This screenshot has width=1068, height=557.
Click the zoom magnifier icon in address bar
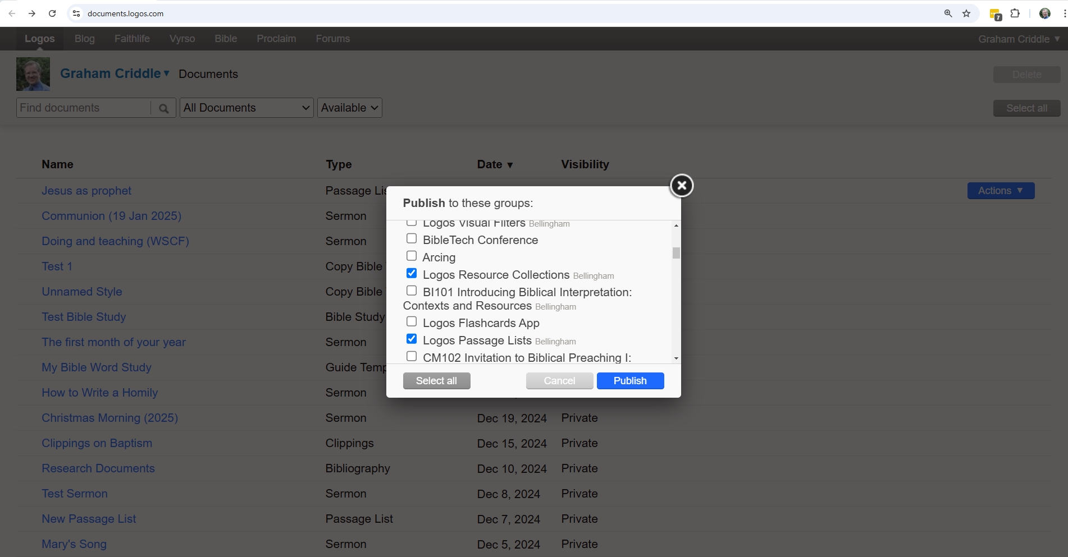point(948,13)
